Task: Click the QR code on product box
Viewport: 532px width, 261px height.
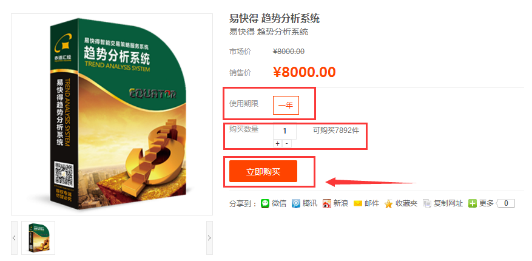Action: 64,174
